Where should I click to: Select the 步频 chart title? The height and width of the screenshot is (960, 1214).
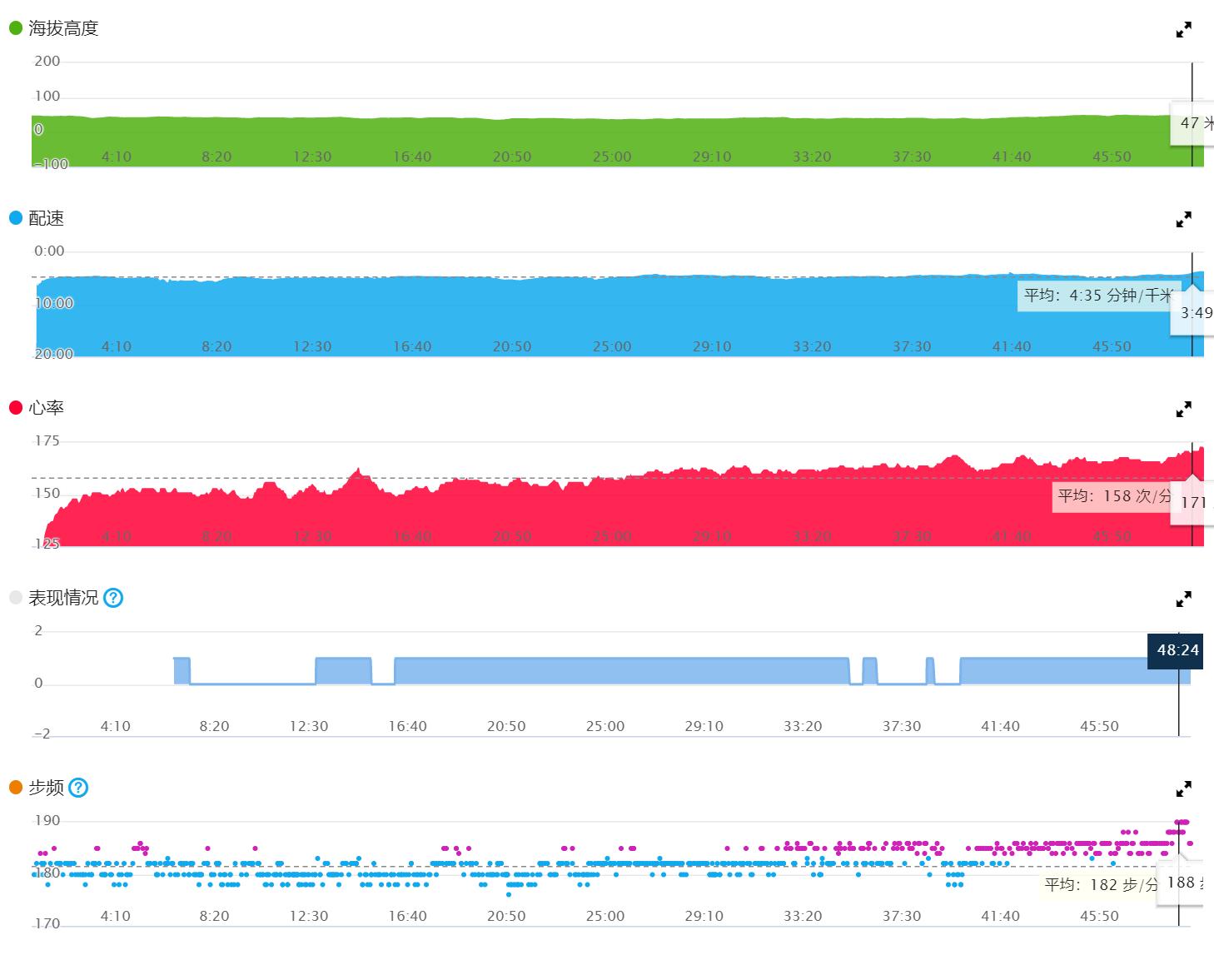coord(46,788)
